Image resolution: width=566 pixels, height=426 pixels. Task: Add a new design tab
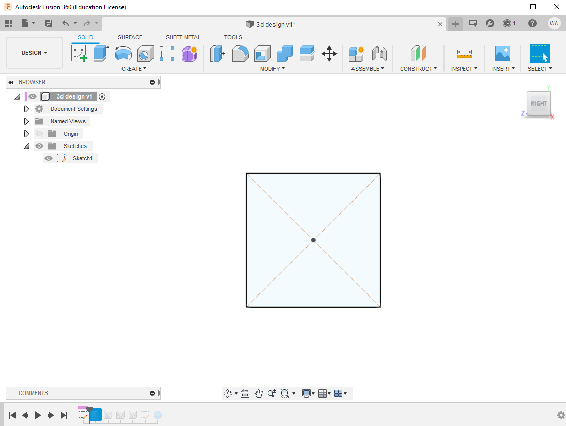point(455,24)
